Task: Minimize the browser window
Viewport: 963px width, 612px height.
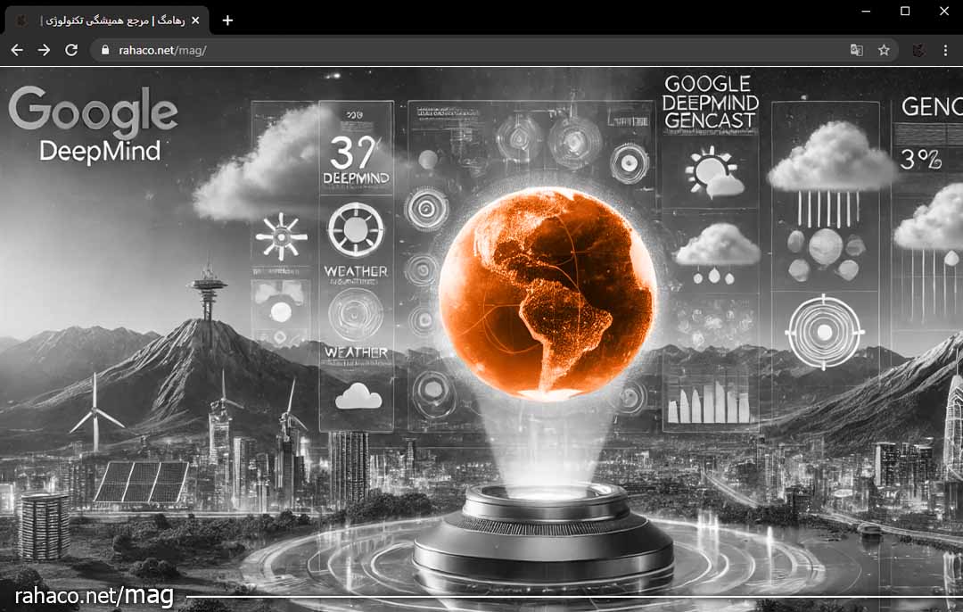Action: point(866,11)
